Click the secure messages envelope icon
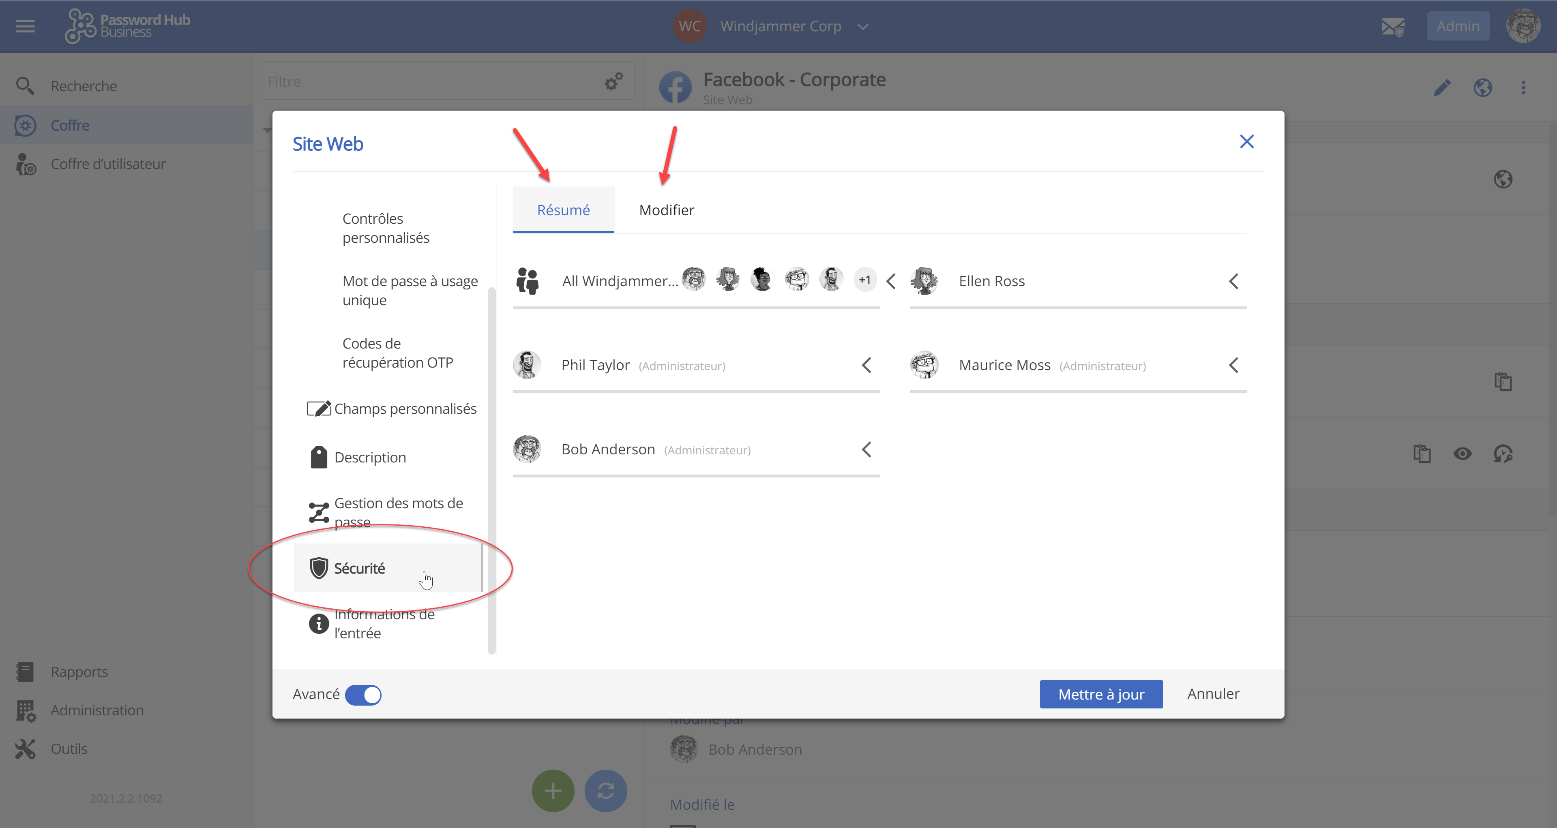This screenshot has height=828, width=1557. 1393,27
